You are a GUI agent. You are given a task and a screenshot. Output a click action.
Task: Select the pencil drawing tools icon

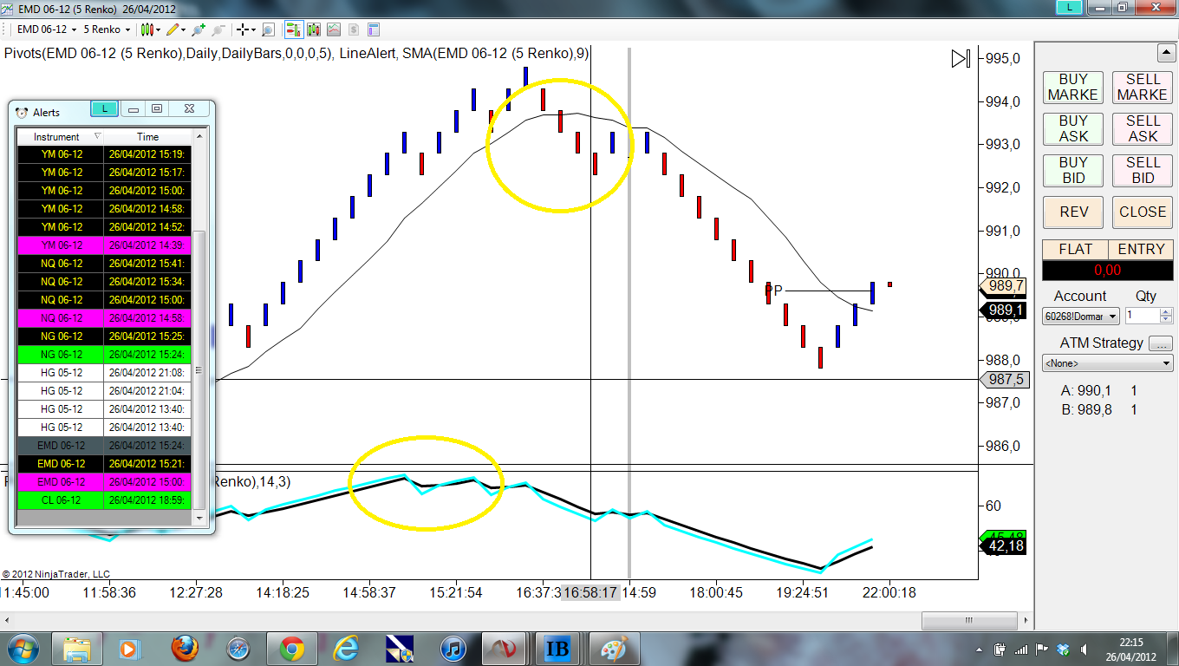(x=173, y=29)
